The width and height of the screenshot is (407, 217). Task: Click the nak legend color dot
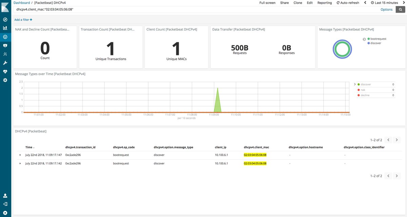tap(358, 90)
